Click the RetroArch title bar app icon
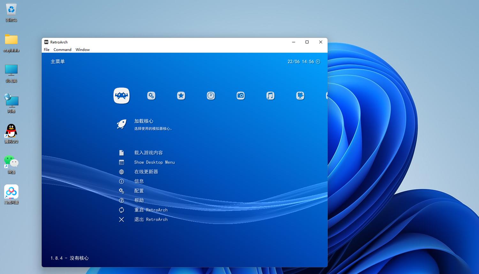The width and height of the screenshot is (479, 274). pyautogui.click(x=46, y=42)
